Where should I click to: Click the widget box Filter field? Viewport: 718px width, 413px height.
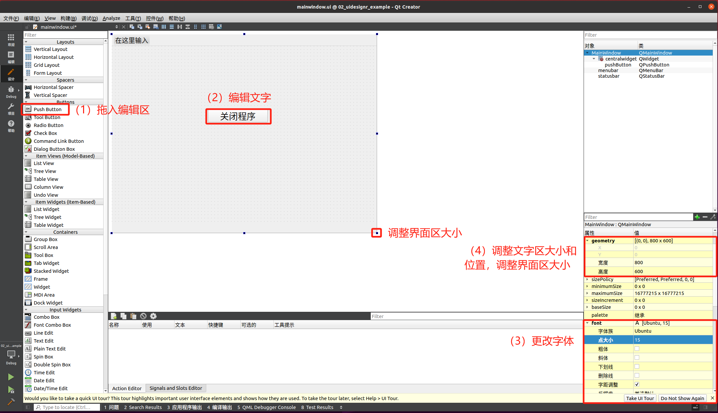click(65, 35)
